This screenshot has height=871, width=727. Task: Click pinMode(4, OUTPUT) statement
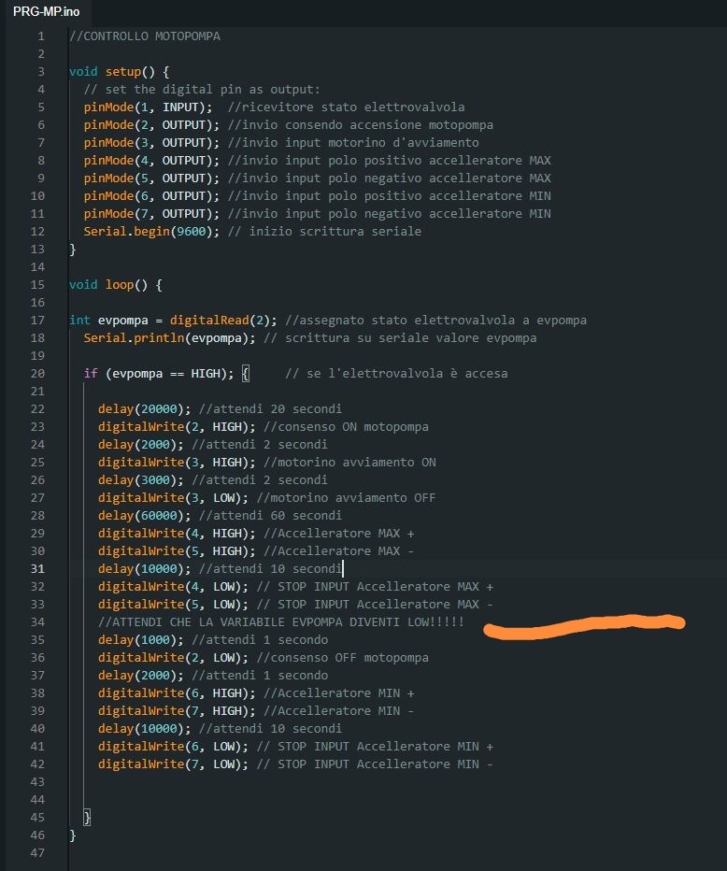click(151, 161)
